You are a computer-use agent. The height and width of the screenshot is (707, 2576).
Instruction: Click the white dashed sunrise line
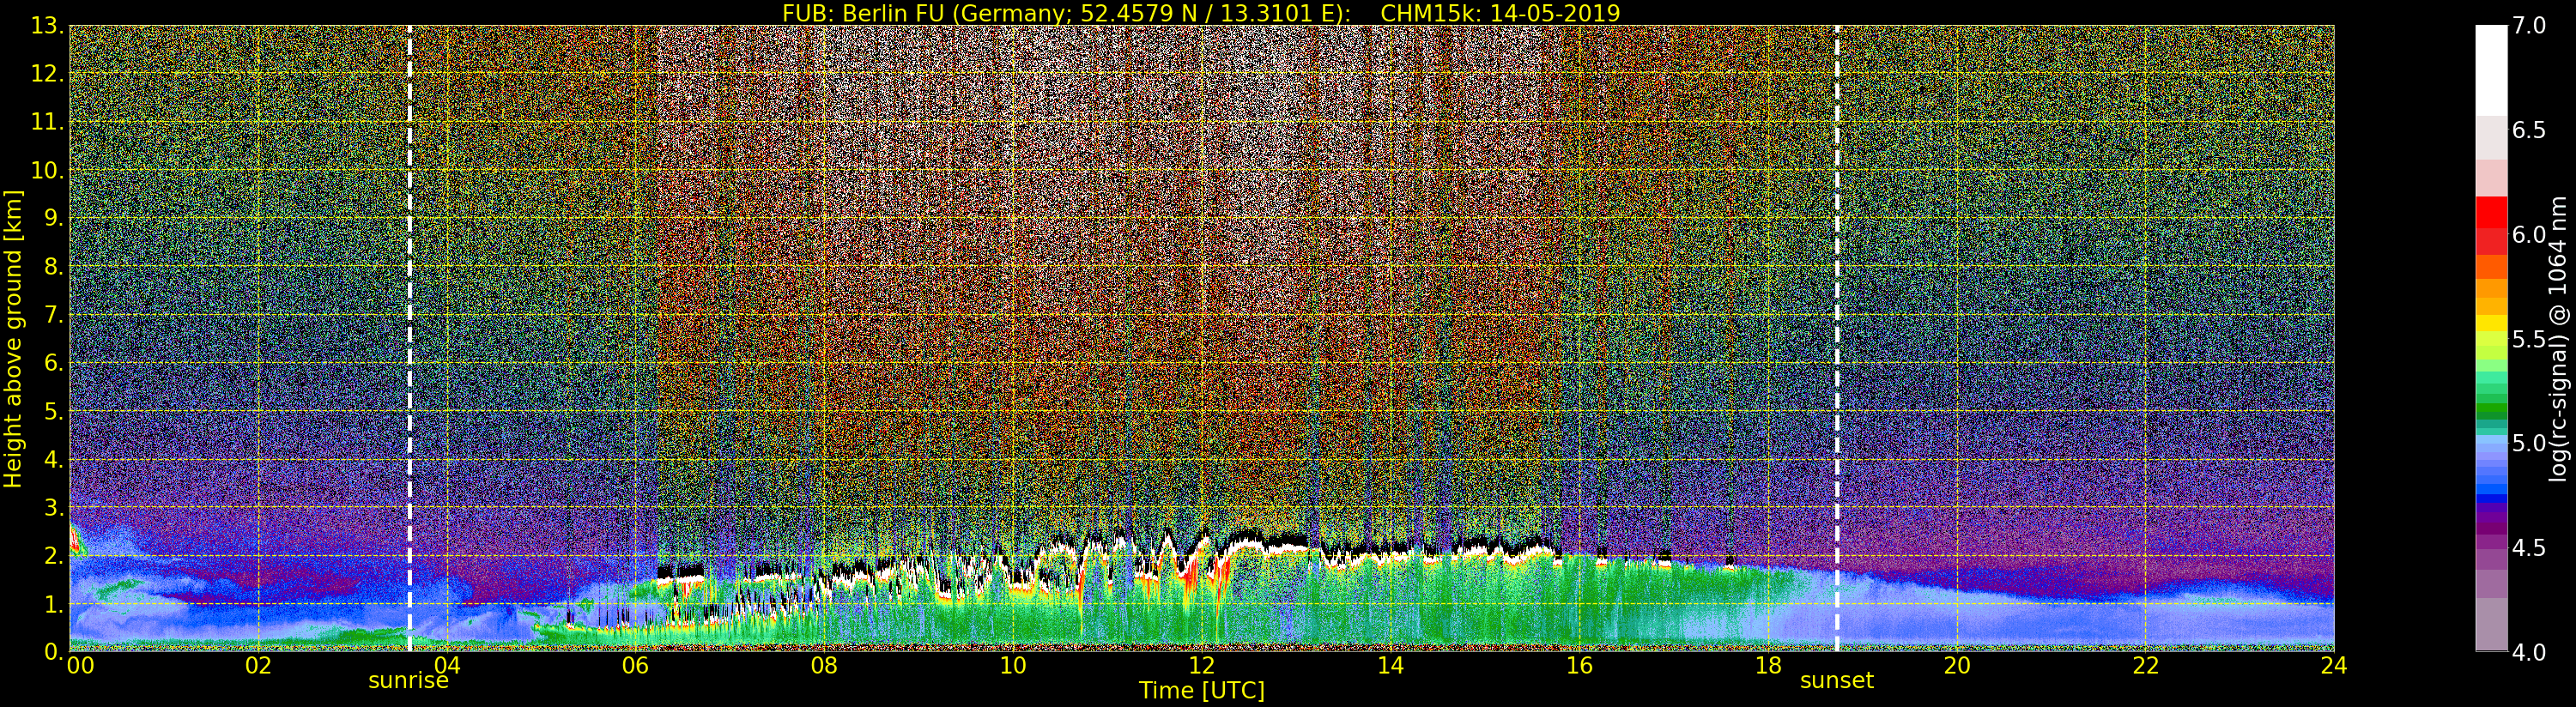pyautogui.click(x=410, y=300)
